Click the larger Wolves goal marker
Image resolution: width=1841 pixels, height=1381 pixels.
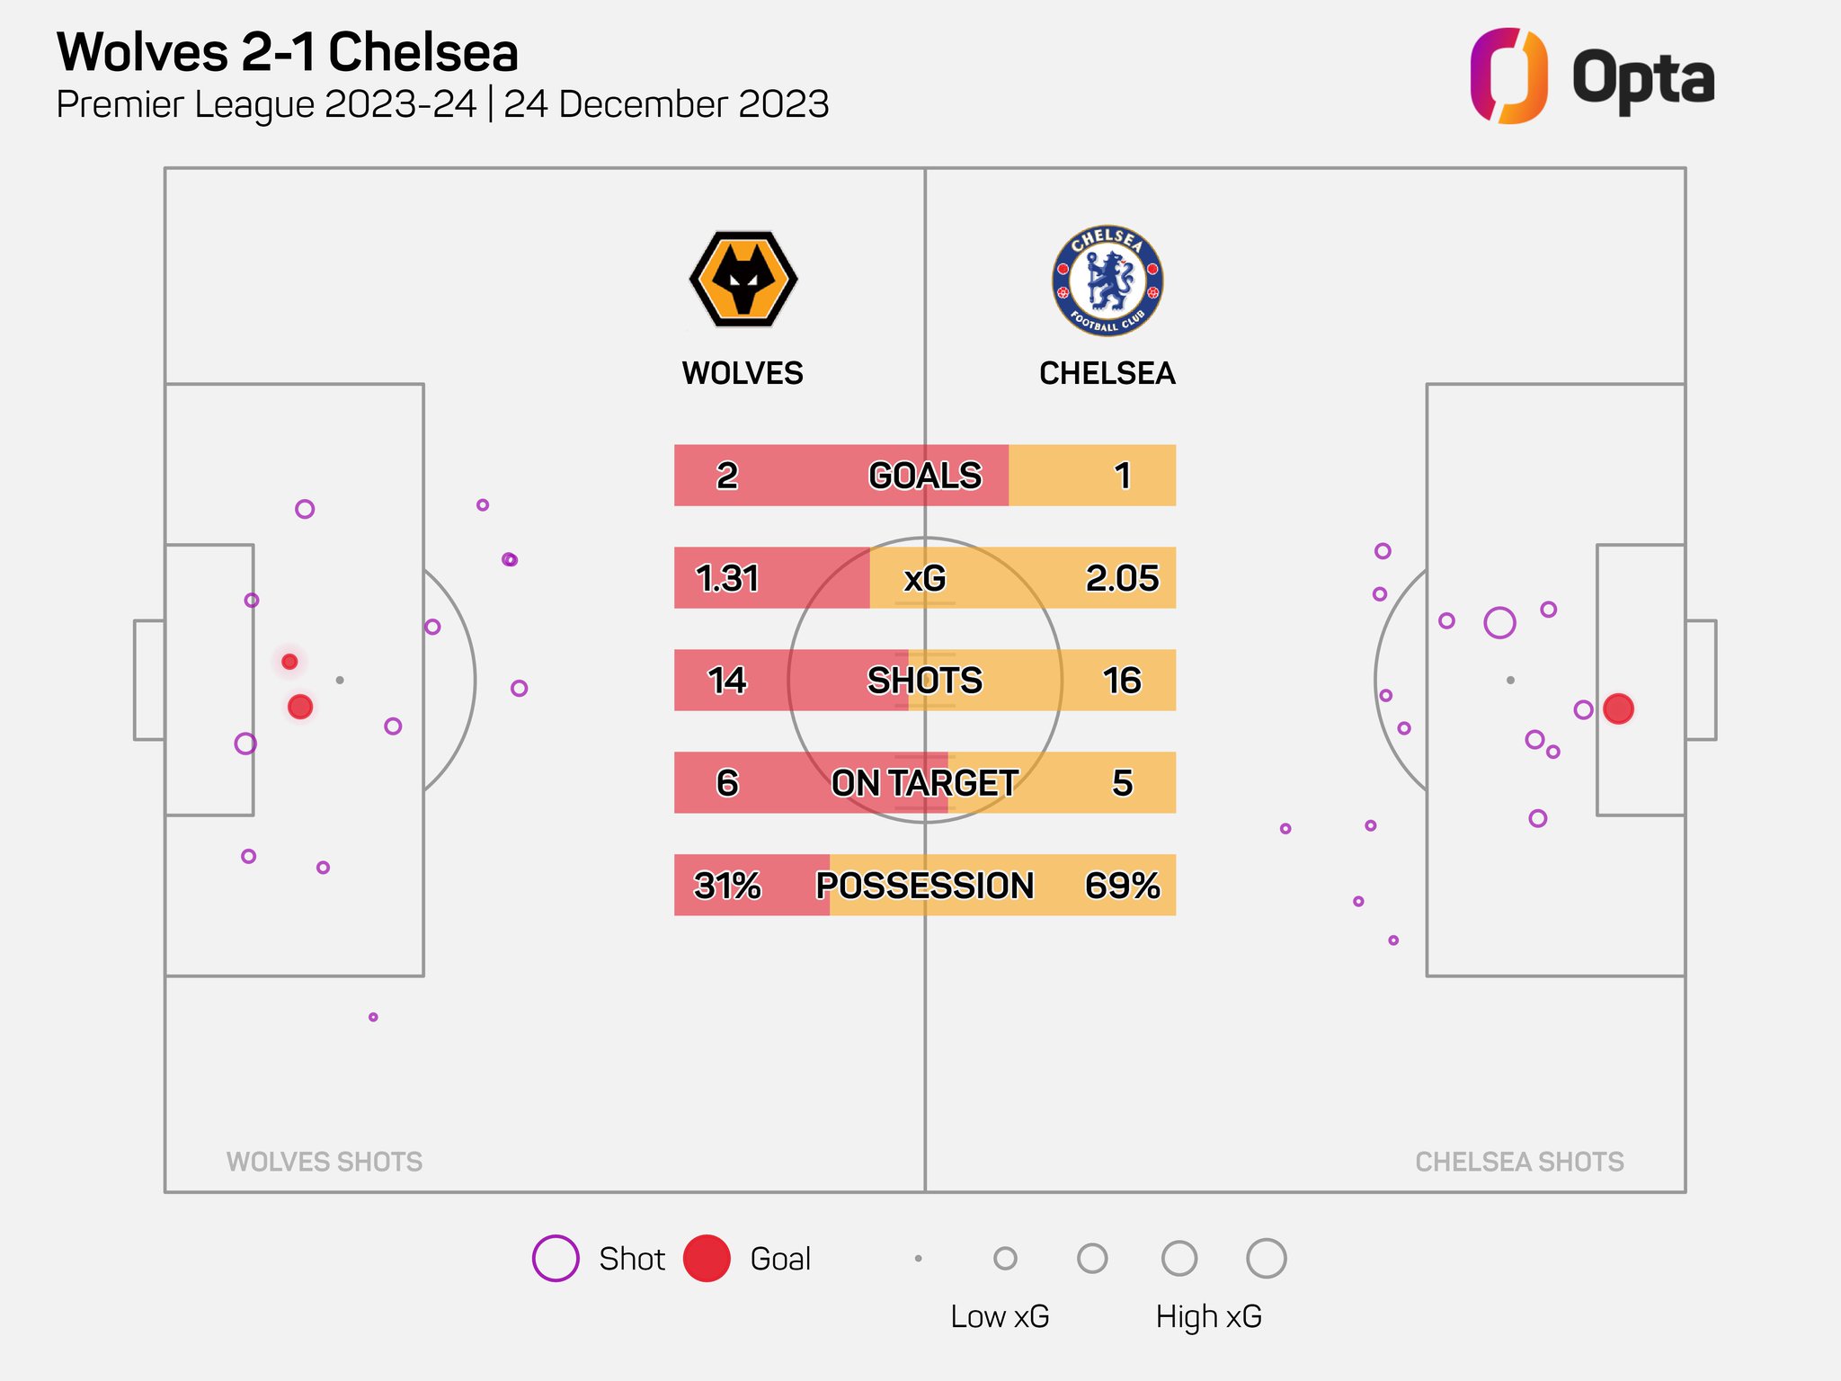coord(300,707)
